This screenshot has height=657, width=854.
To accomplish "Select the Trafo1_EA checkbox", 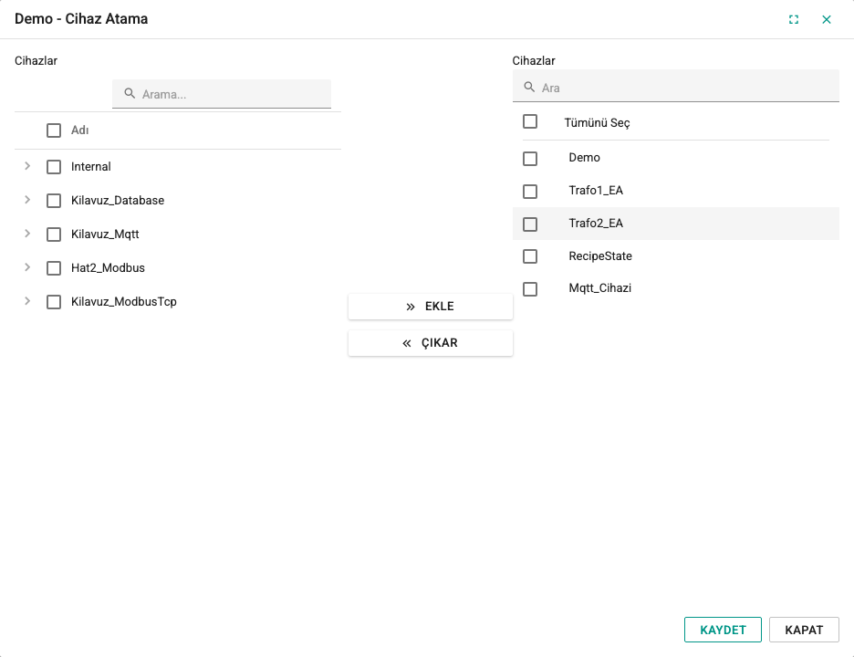I will point(530,192).
